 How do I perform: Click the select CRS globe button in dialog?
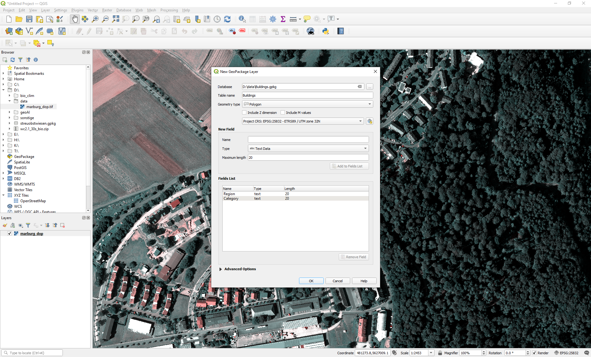point(370,121)
